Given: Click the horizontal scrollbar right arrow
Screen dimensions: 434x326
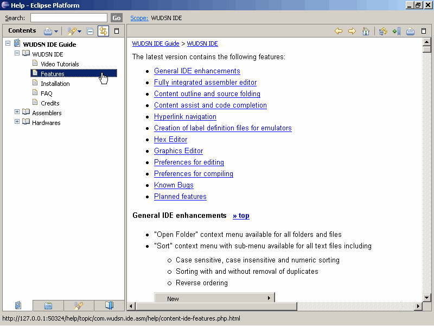Looking at the screenshot, I should [418, 306].
